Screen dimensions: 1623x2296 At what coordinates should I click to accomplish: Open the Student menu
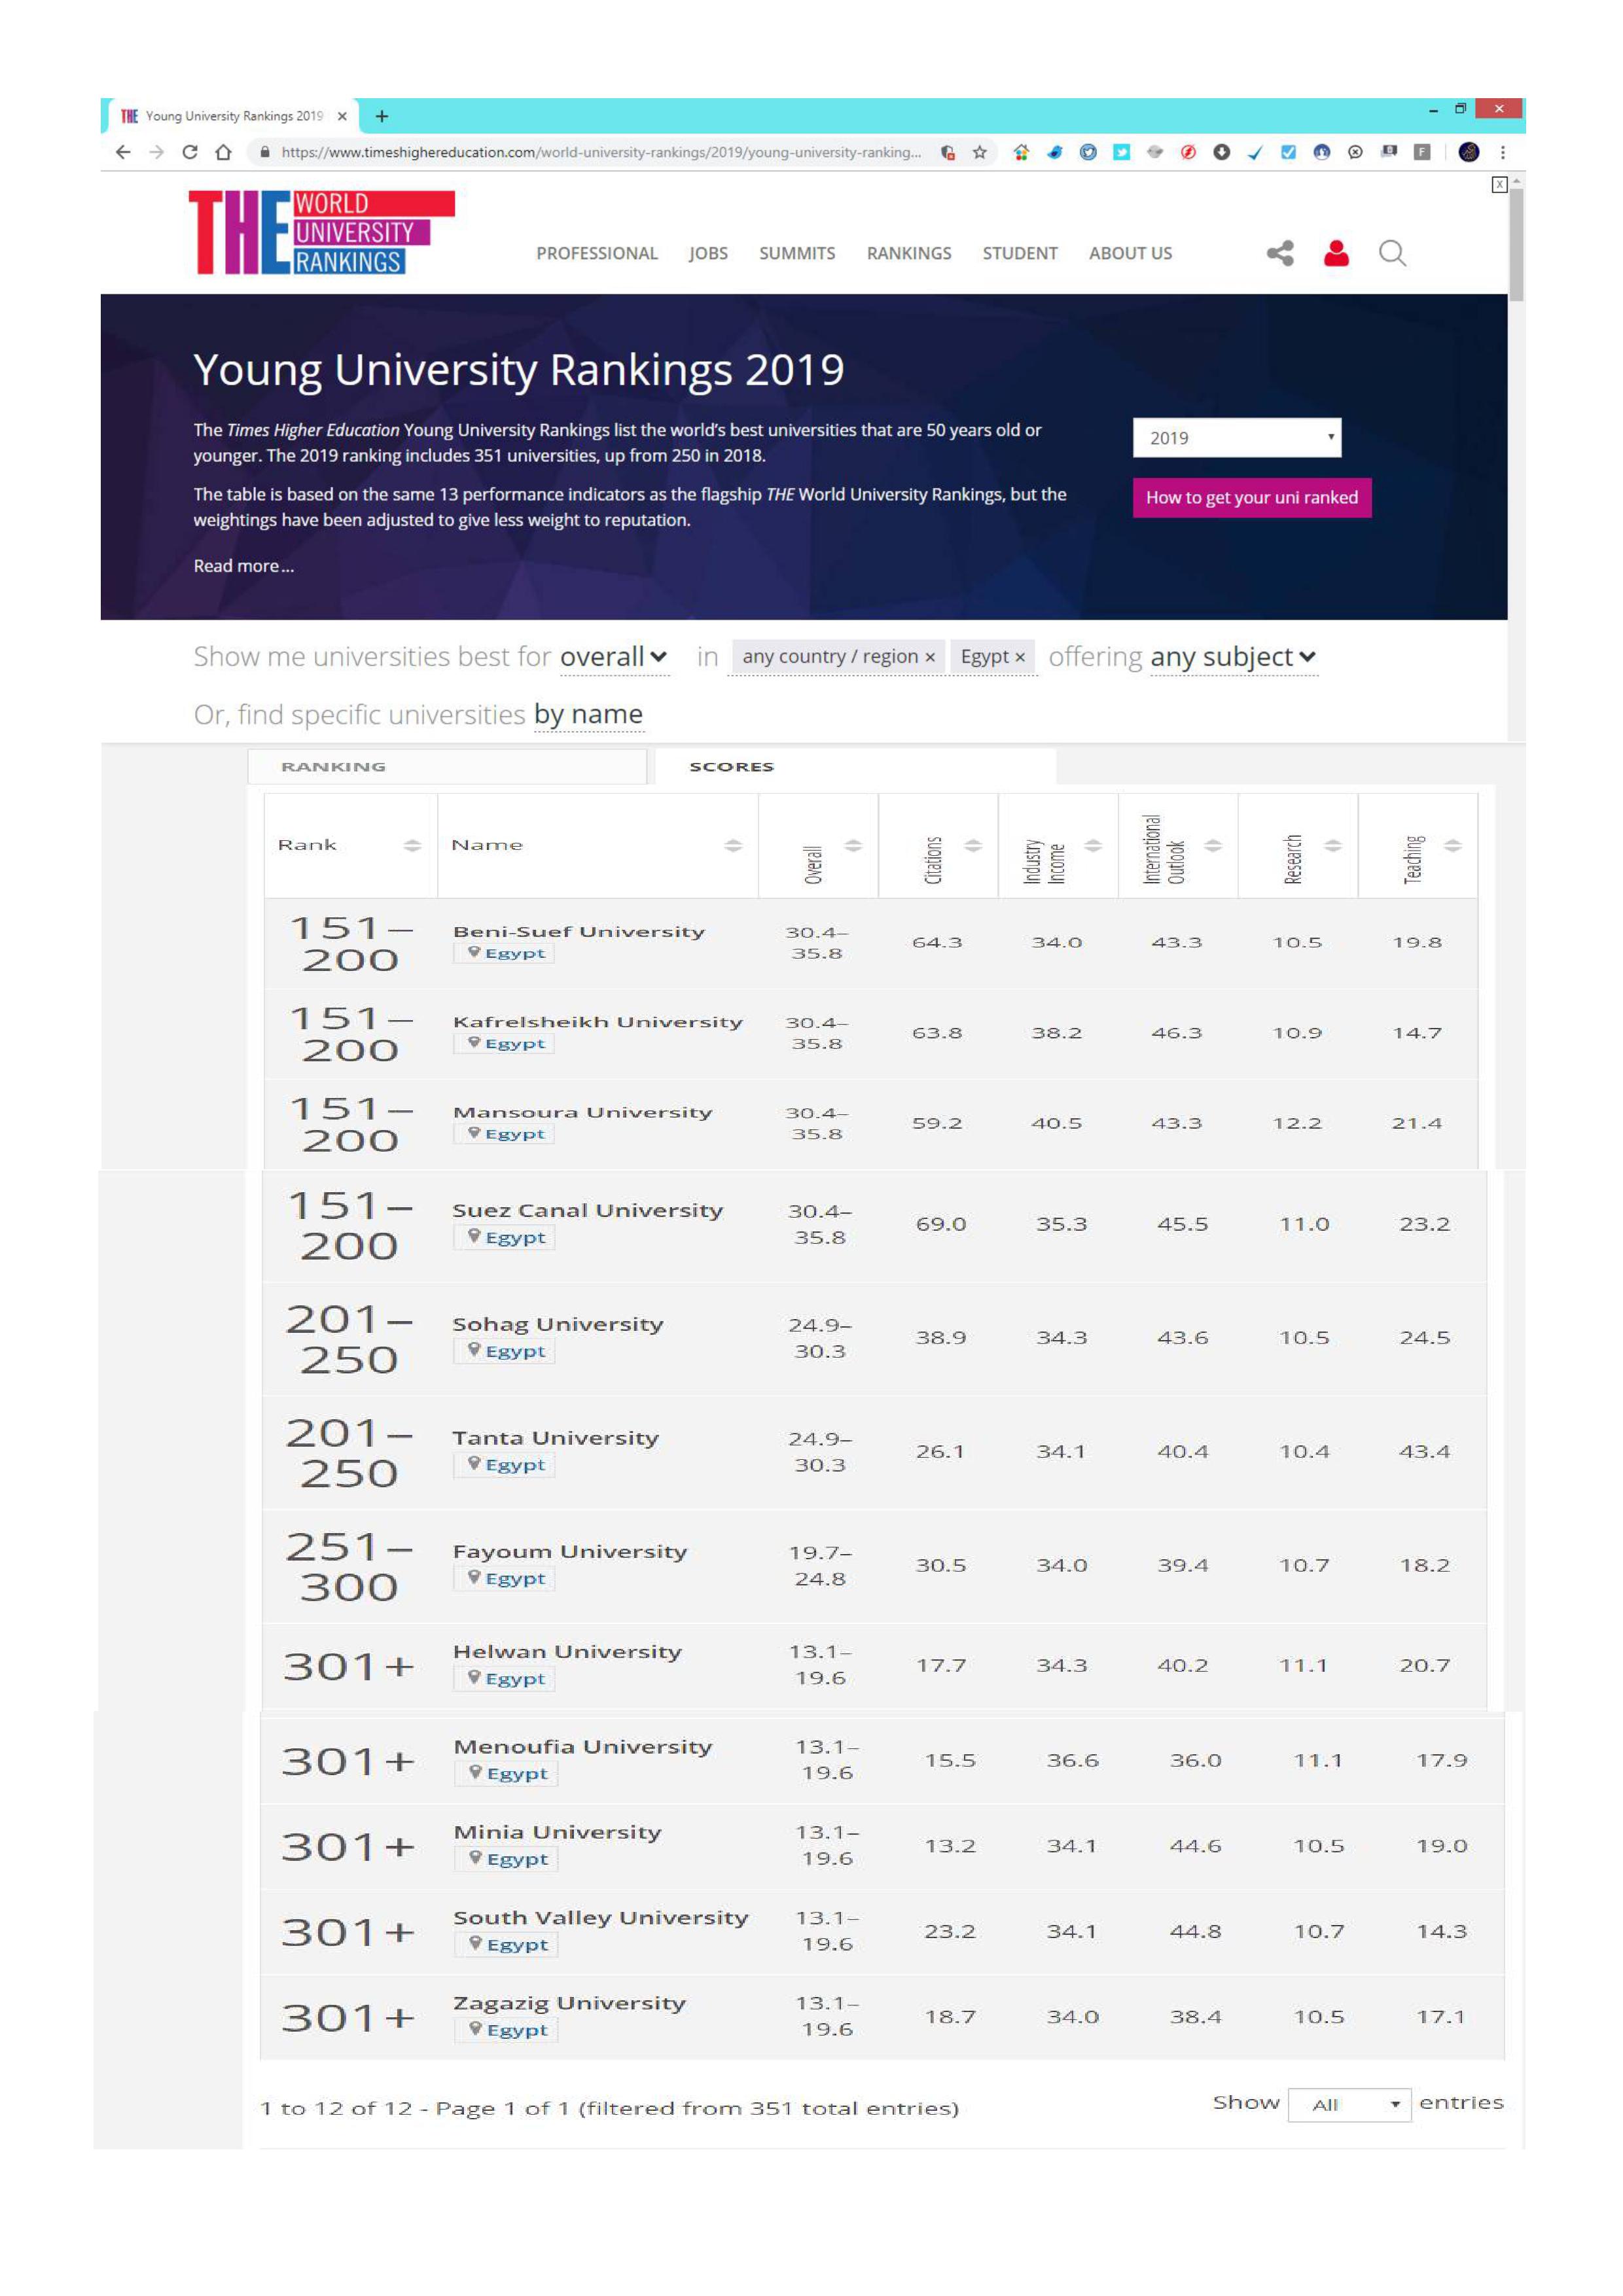pos(1020,253)
